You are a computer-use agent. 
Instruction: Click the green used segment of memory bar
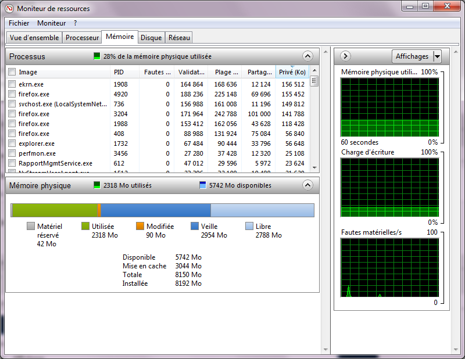[55, 210]
